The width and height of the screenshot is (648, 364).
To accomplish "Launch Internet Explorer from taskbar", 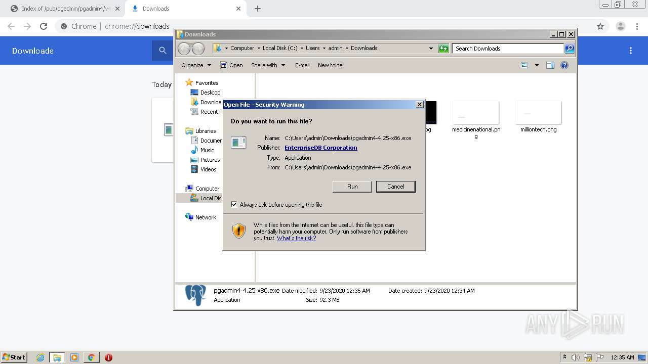I will coord(40,357).
